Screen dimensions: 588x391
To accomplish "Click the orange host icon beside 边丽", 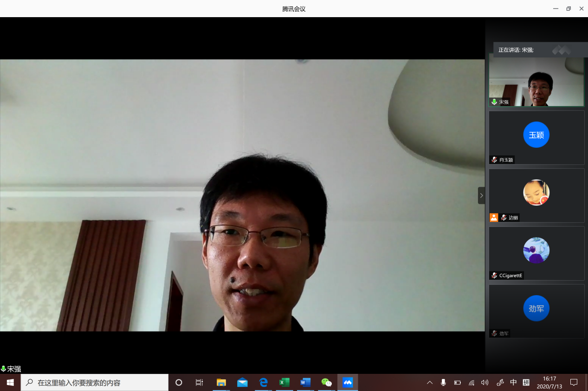I will [494, 218].
